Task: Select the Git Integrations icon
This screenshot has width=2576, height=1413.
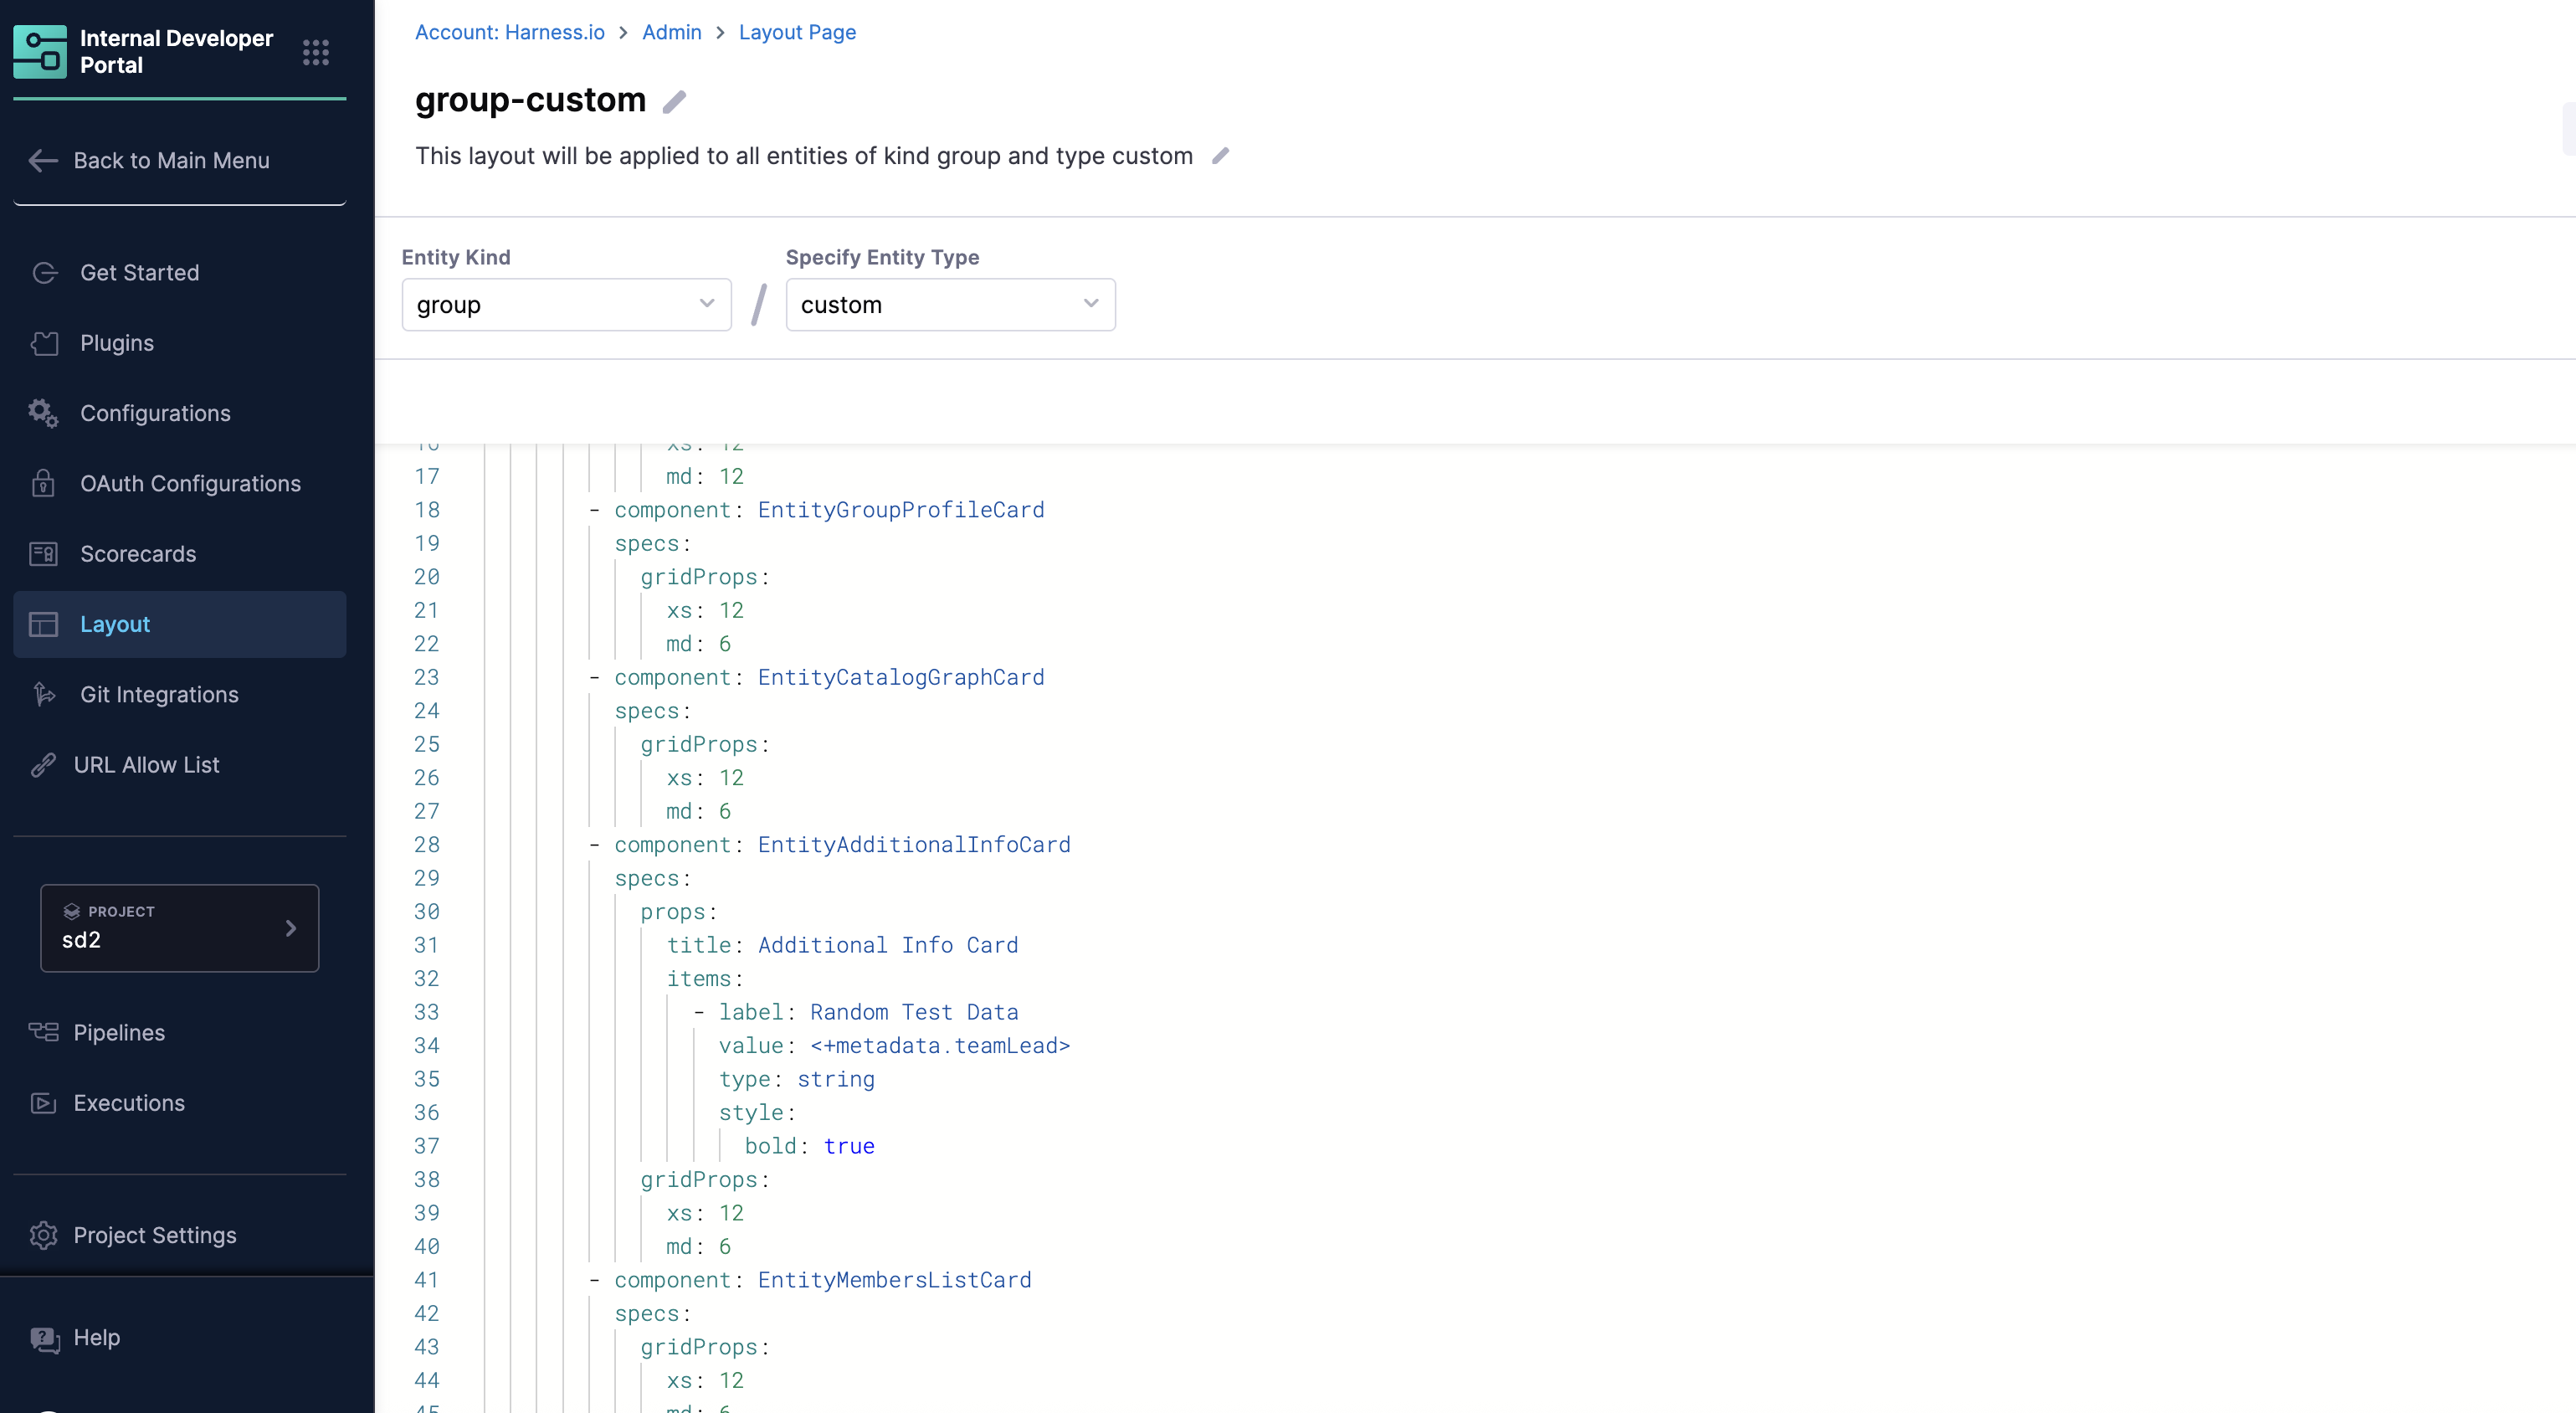Action: coord(44,694)
